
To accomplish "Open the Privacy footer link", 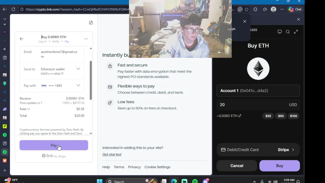I will [134, 167].
